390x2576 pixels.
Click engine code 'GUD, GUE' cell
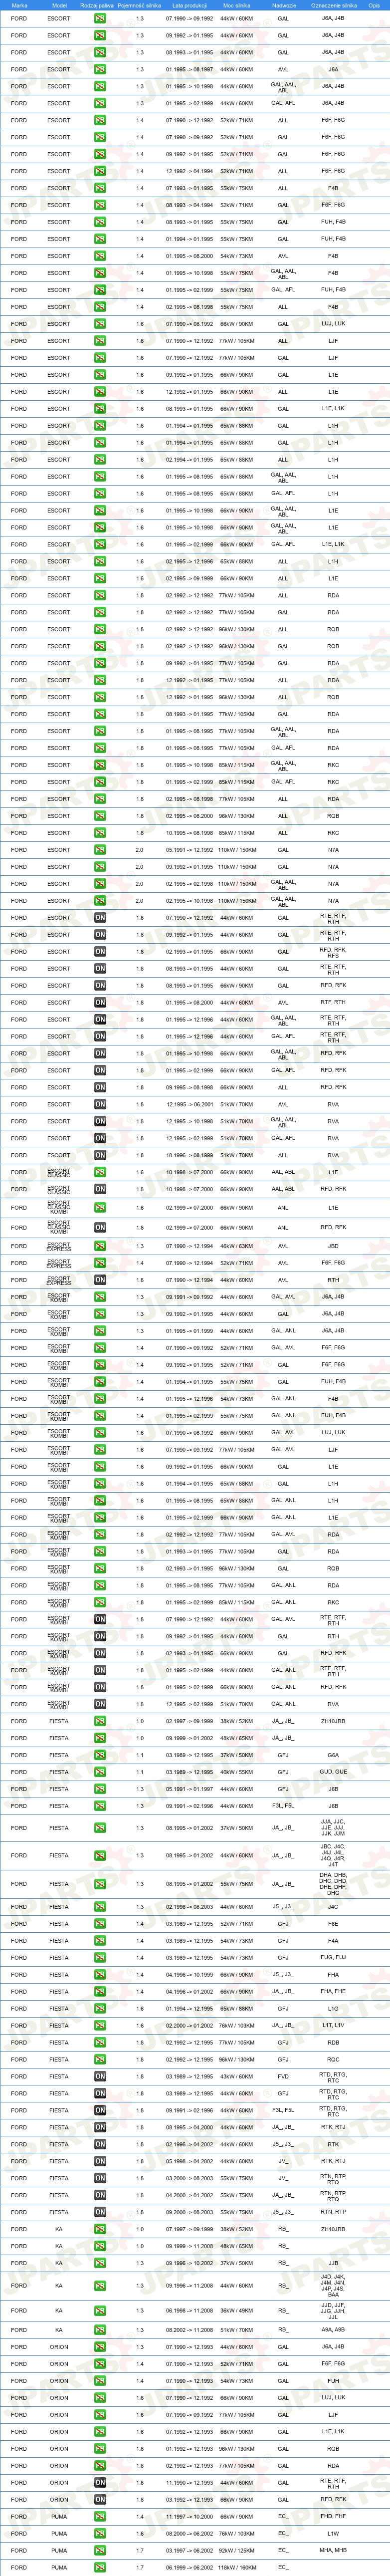click(x=333, y=1772)
